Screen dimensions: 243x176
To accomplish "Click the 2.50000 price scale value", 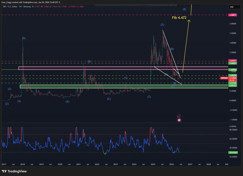I will 233,53.
